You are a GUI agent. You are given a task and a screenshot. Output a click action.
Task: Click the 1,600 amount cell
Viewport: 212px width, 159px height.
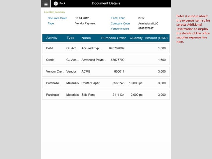[x=162, y=60]
